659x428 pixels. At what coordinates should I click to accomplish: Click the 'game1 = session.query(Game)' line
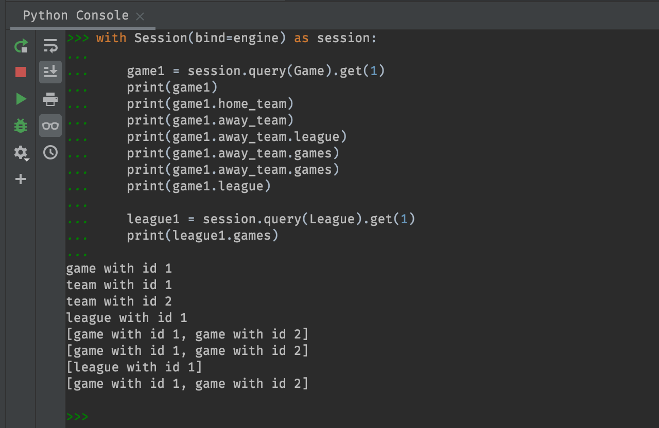(256, 71)
